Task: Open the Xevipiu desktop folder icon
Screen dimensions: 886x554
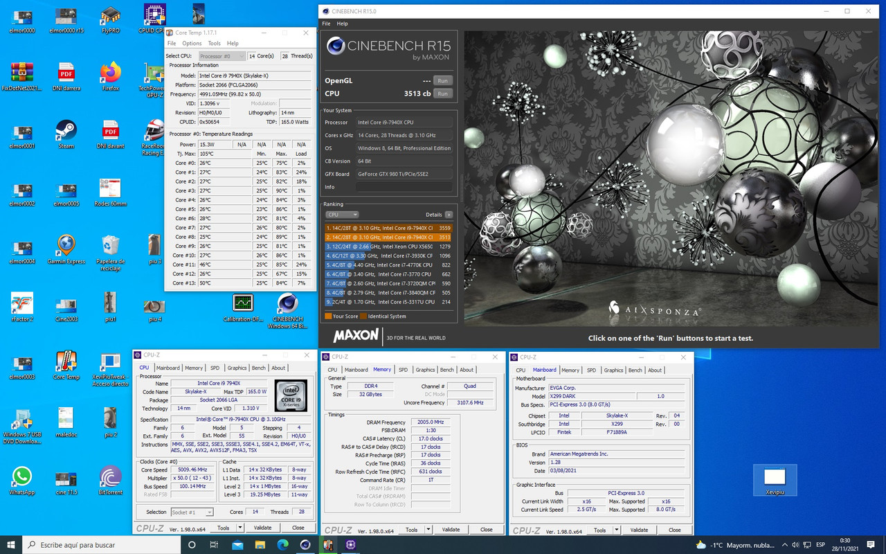Action: [x=775, y=480]
